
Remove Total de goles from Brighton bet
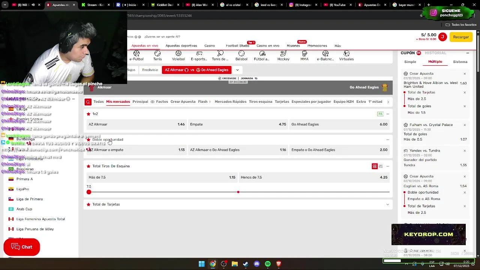coord(465,106)
